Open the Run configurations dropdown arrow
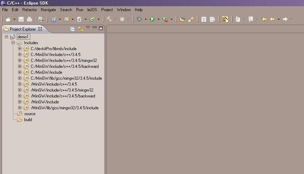This screenshot has width=304, height=174. coord(158,19)
